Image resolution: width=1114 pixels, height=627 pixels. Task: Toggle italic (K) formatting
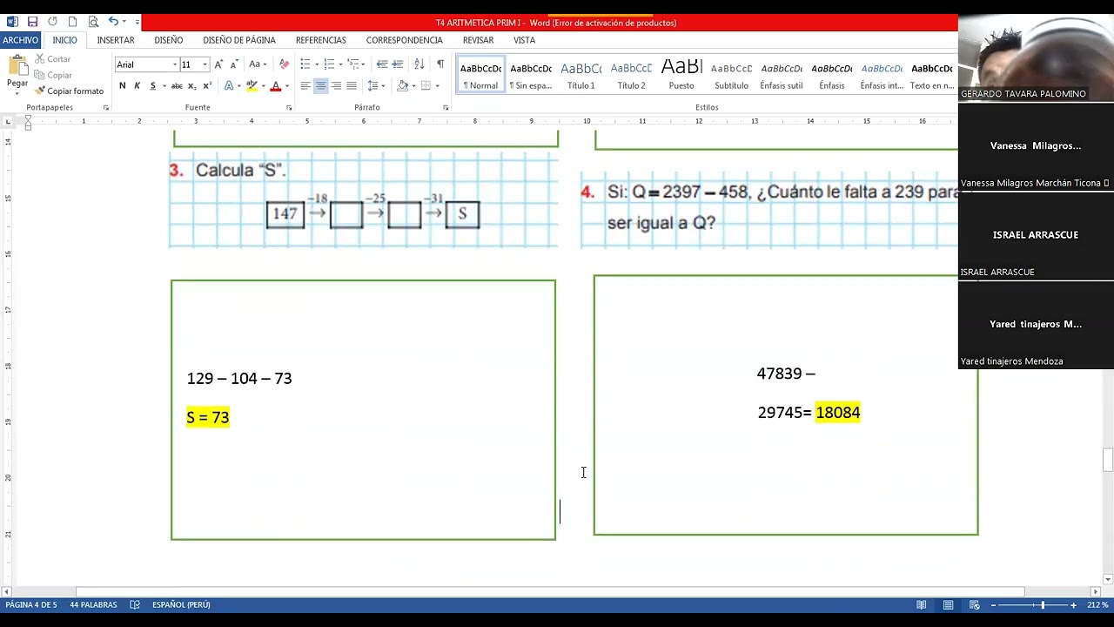tap(138, 85)
